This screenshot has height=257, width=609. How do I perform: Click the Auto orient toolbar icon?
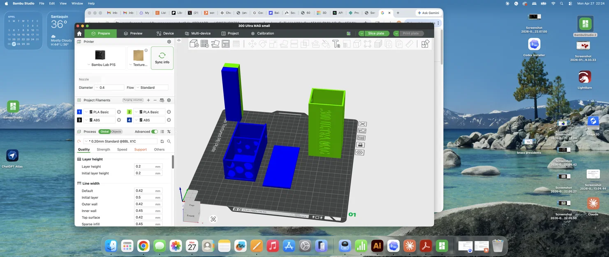[x=215, y=44]
